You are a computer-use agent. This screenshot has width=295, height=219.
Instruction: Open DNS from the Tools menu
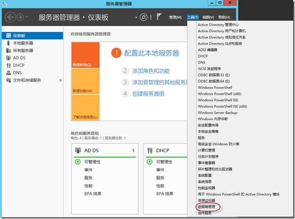tap(202, 62)
